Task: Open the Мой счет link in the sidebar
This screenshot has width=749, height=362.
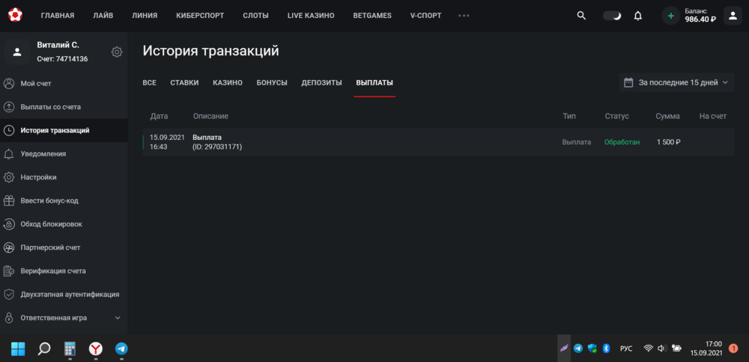Action: pyautogui.click(x=36, y=84)
